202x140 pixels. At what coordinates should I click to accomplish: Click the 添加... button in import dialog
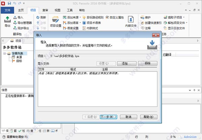pos(127,63)
